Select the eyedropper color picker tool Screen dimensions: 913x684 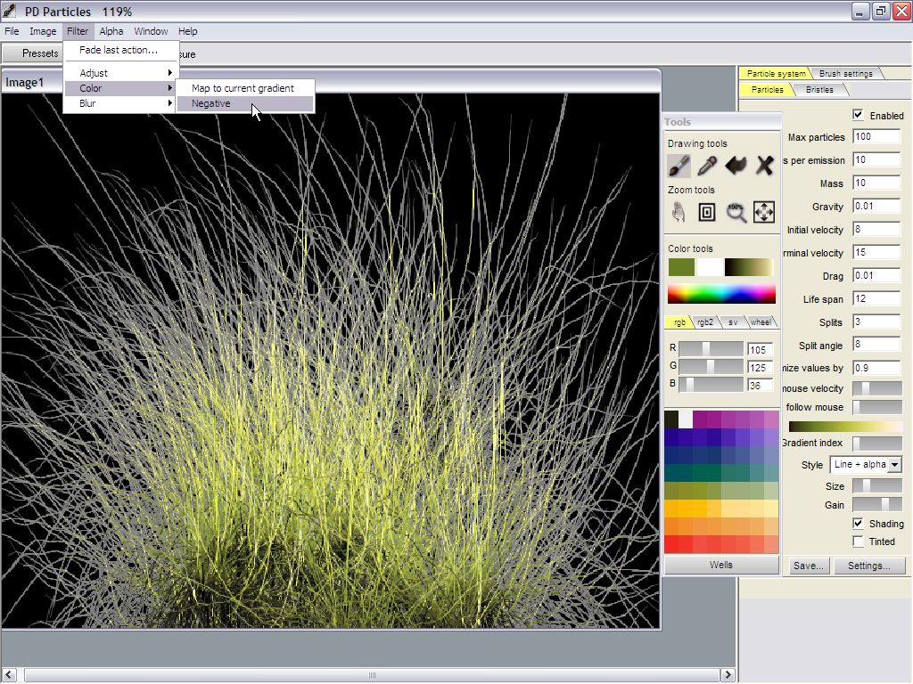click(707, 165)
